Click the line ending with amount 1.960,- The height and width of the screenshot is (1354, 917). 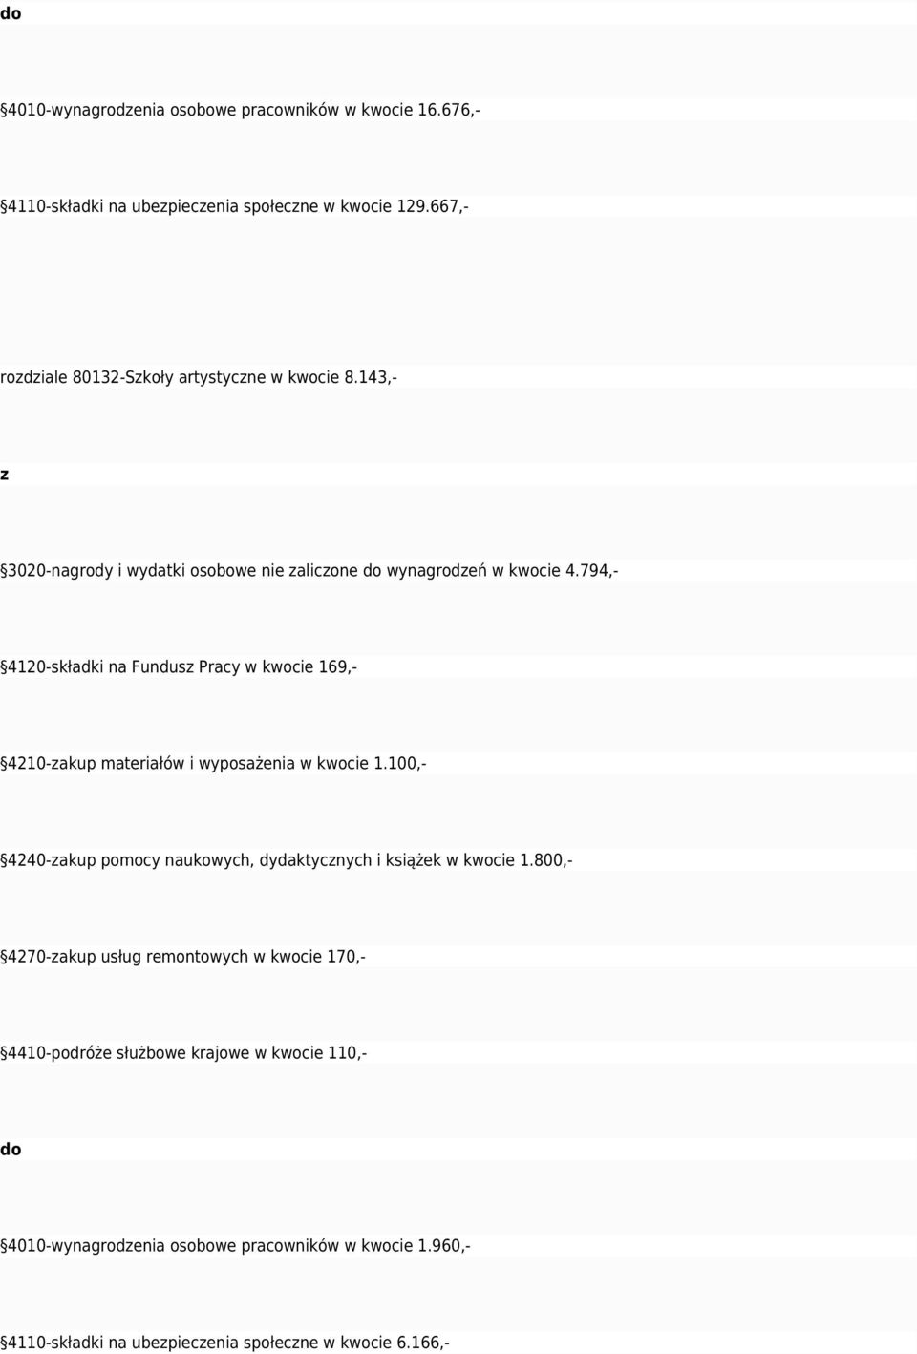[x=235, y=1246]
